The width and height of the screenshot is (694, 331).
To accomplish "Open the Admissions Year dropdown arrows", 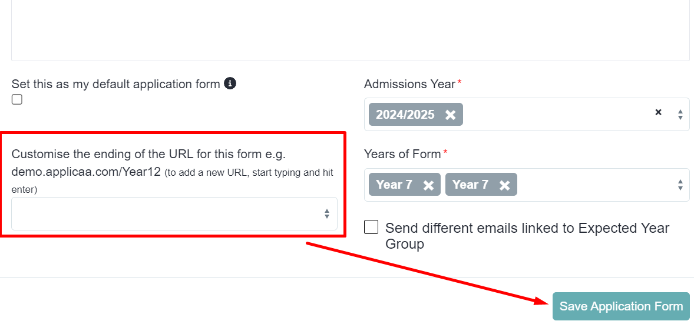I will pos(680,115).
